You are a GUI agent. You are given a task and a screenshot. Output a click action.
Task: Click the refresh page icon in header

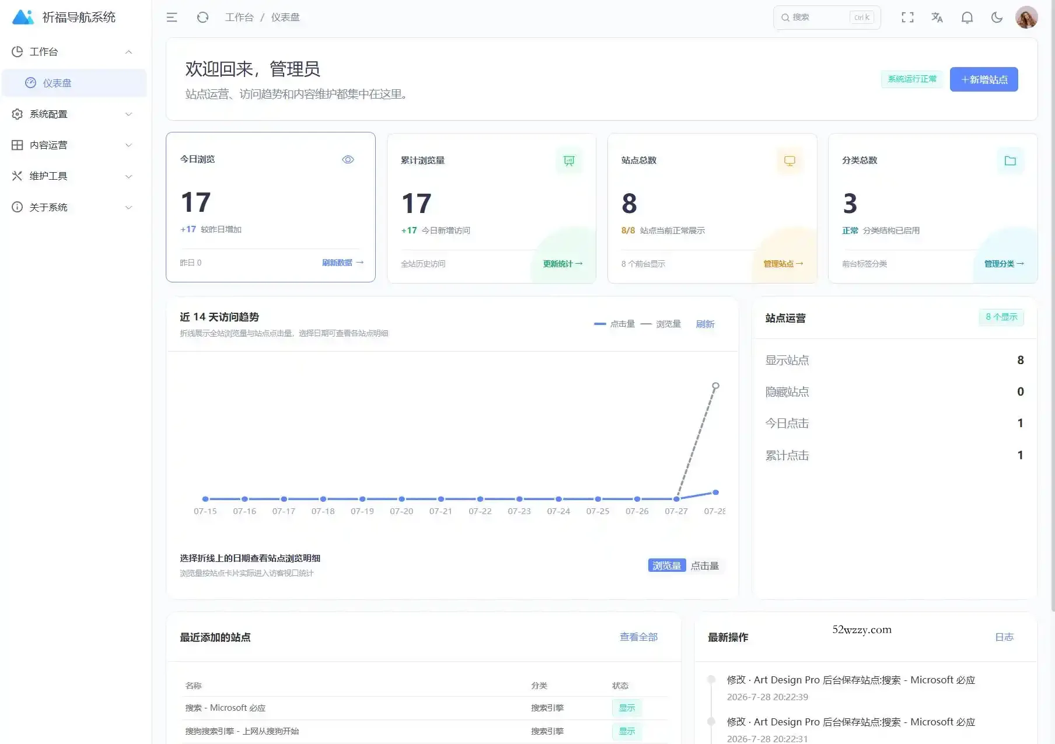[202, 18]
